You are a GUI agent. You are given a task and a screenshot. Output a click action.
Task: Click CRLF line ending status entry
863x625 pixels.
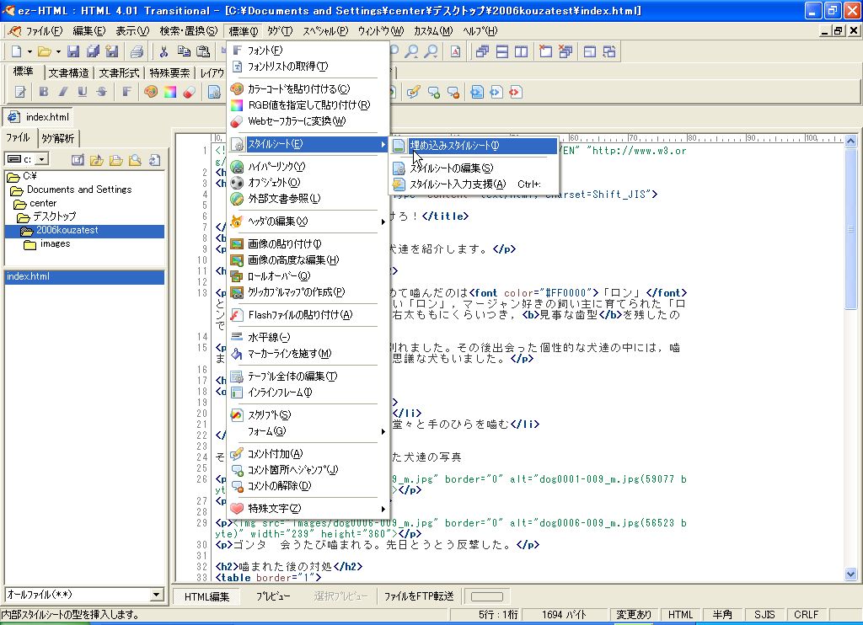pos(806,615)
